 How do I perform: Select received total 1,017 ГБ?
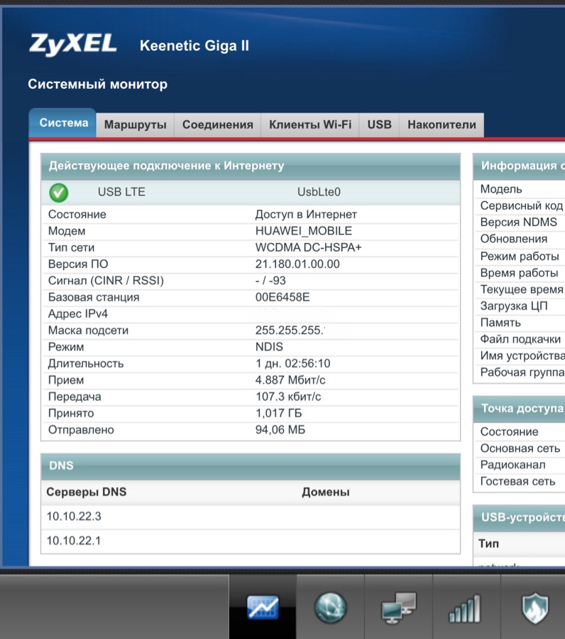278,413
